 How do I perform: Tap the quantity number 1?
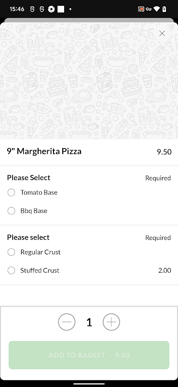(x=89, y=322)
